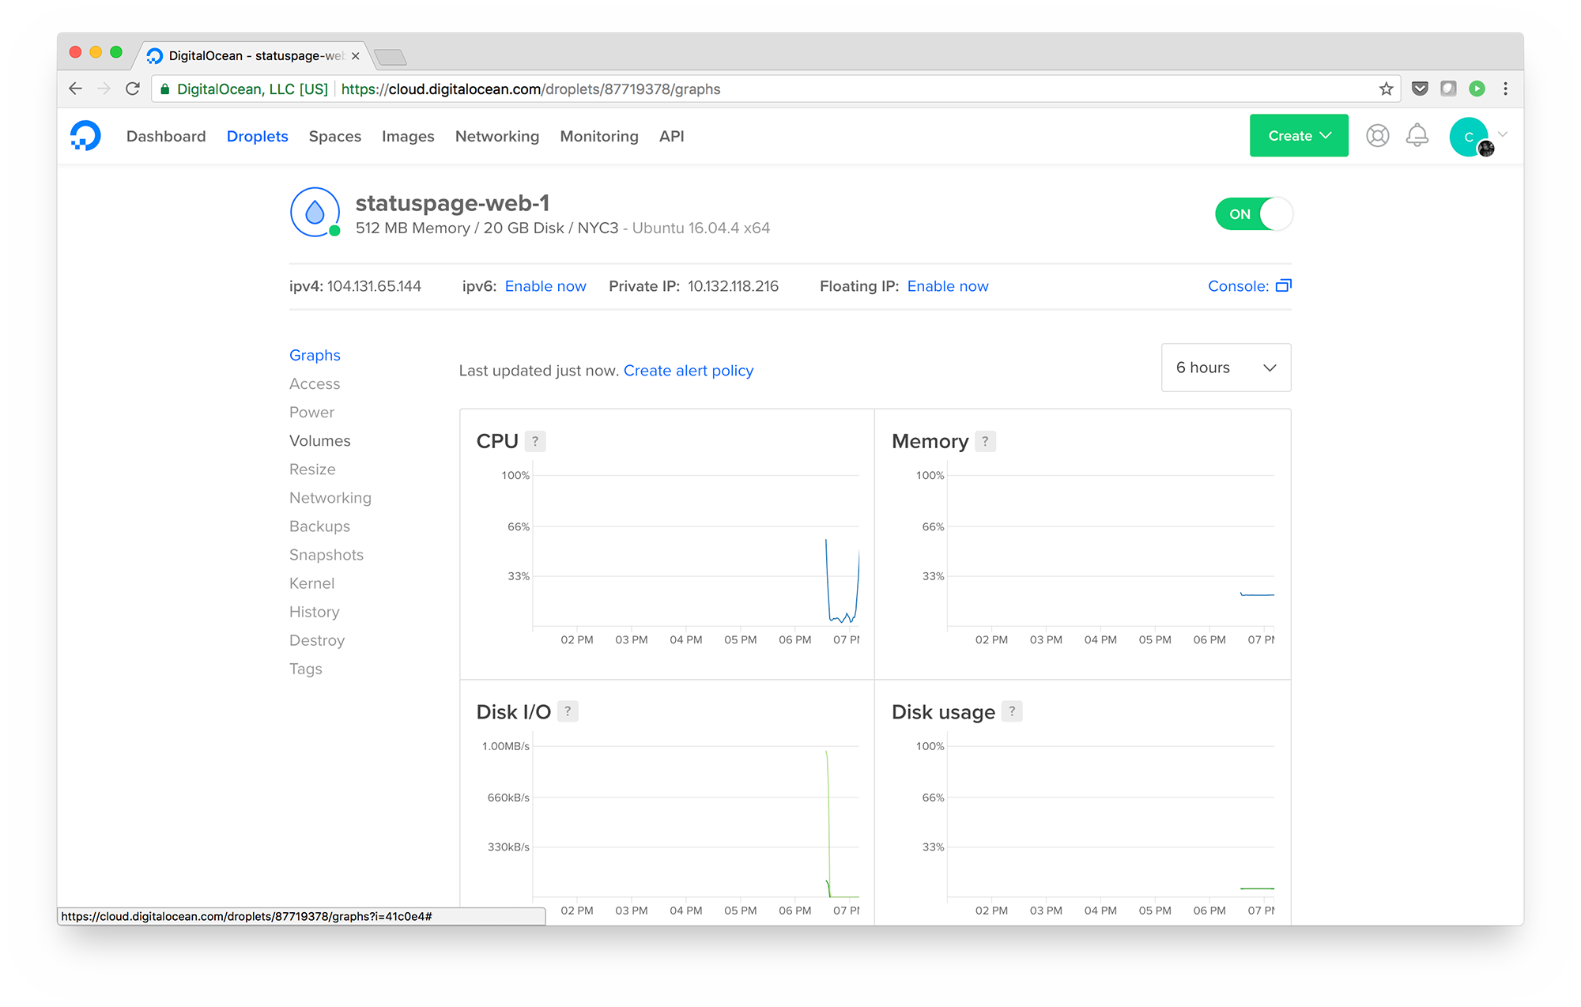Open the droplet Console window icon
Image resolution: width=1581 pixels, height=1007 pixels.
(x=1284, y=286)
